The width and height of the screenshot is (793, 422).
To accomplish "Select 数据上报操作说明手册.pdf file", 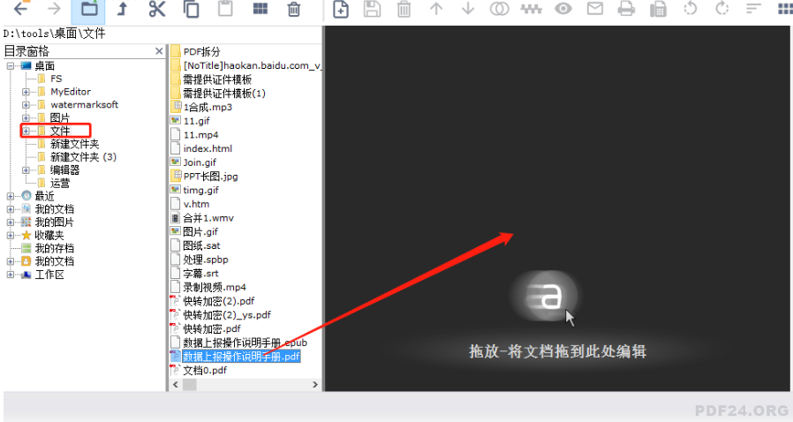I will [241, 357].
